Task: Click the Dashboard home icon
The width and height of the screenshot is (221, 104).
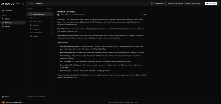Action: pyautogui.click(x=3, y=11)
